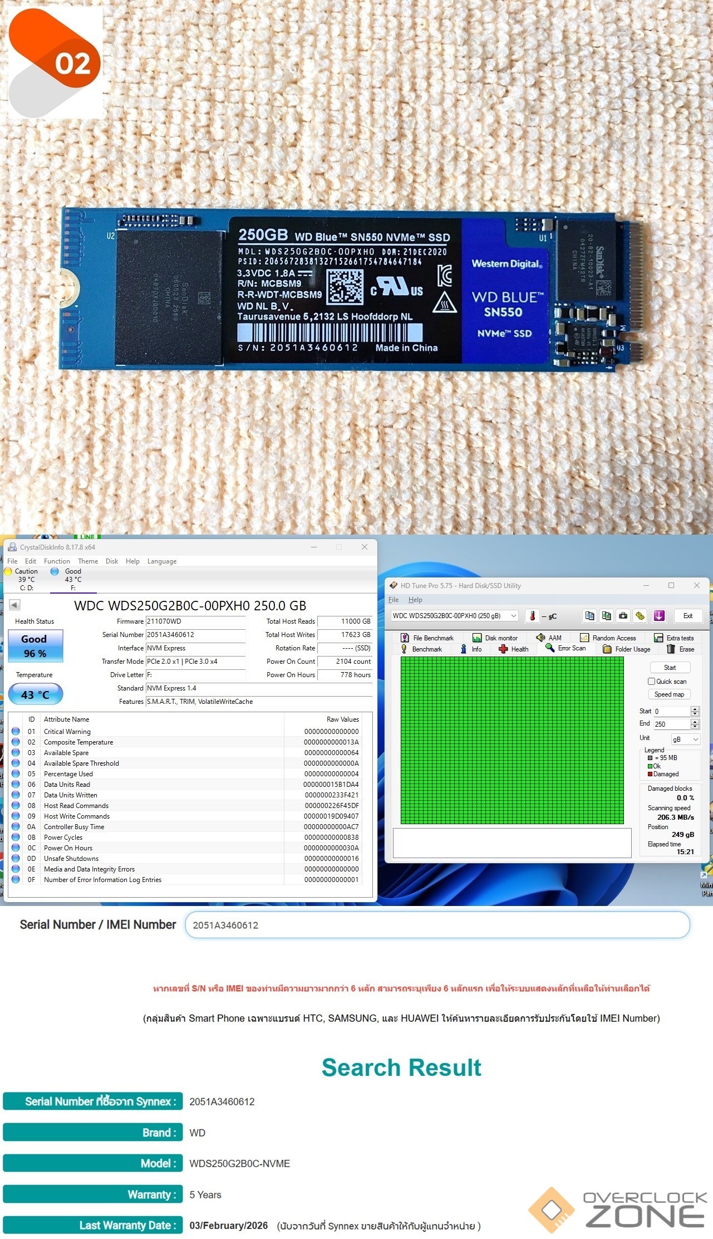Image resolution: width=713 pixels, height=1239 pixels.
Task: Open the Language menu in CrystalDiskInfo
Action: click(x=162, y=561)
